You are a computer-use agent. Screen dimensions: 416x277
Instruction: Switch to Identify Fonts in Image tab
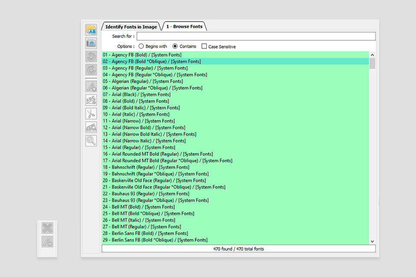coord(131,27)
